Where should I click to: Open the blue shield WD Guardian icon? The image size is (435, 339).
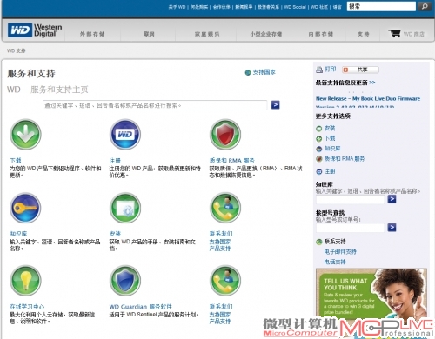[x=125, y=281]
